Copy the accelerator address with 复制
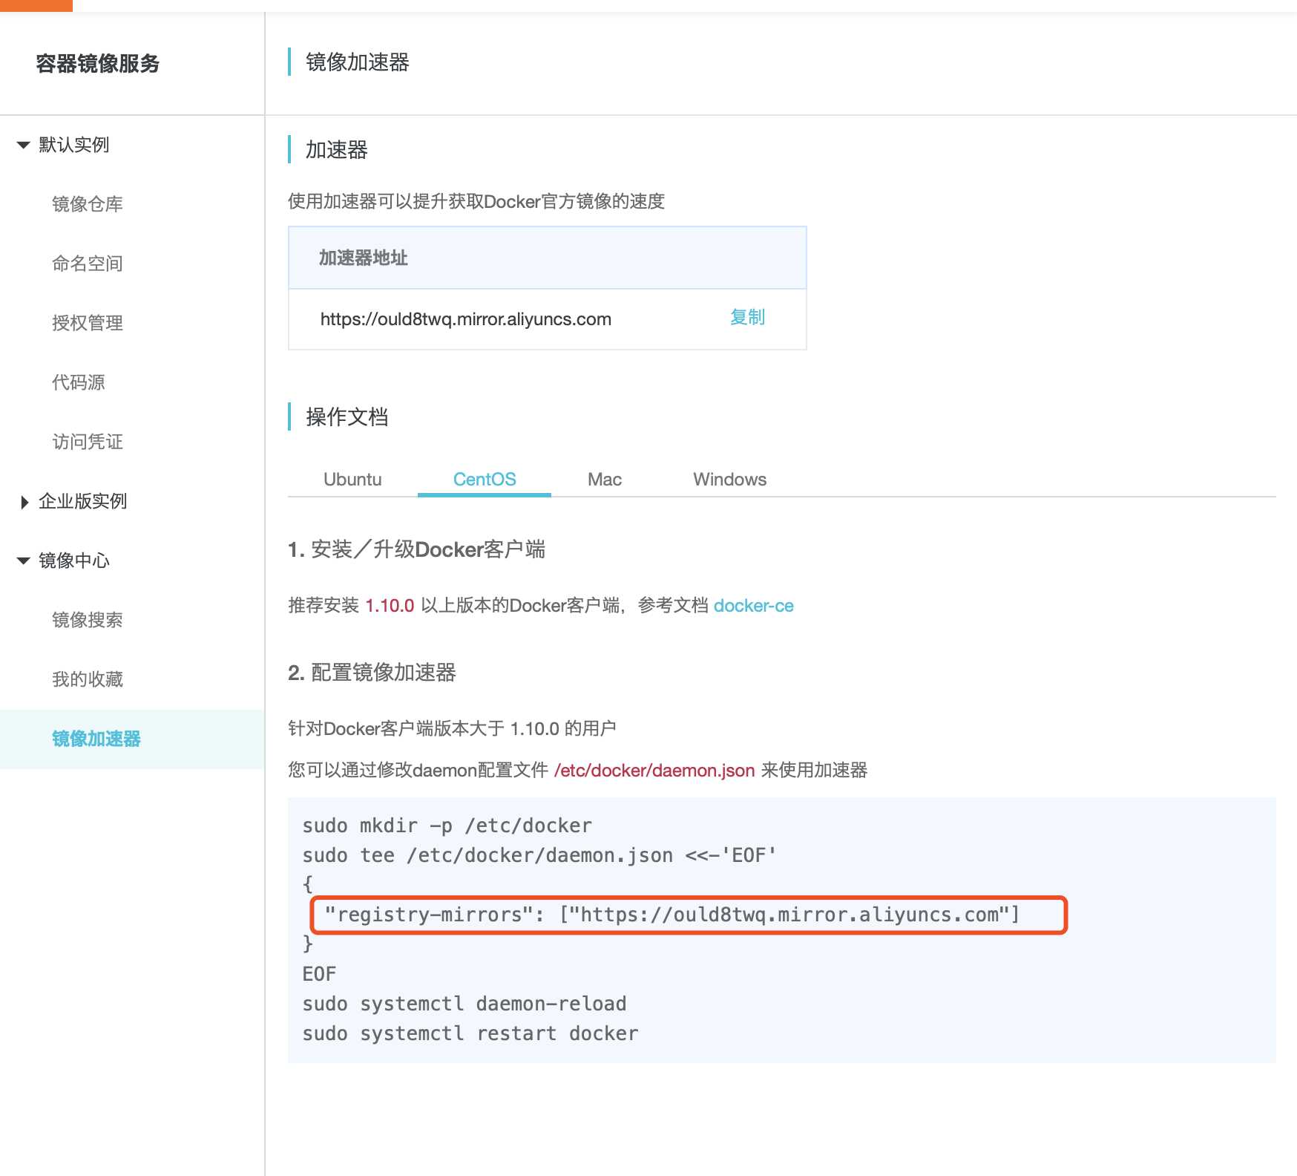 (747, 318)
